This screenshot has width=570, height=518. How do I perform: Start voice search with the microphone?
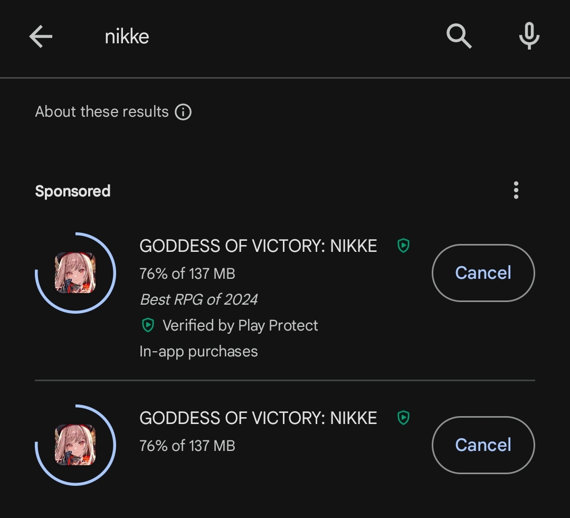529,37
